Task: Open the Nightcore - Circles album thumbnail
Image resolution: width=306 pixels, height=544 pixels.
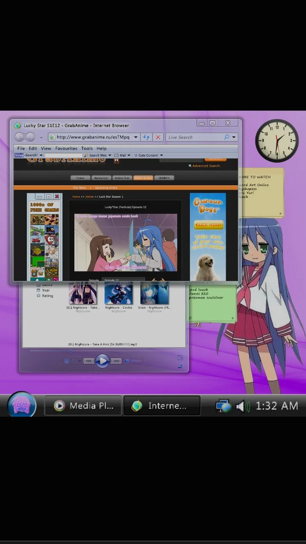Action: click(x=119, y=294)
